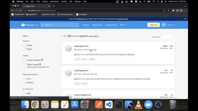Check the ARM architecture filter
The width and height of the screenshot is (198, 111).
24,93
